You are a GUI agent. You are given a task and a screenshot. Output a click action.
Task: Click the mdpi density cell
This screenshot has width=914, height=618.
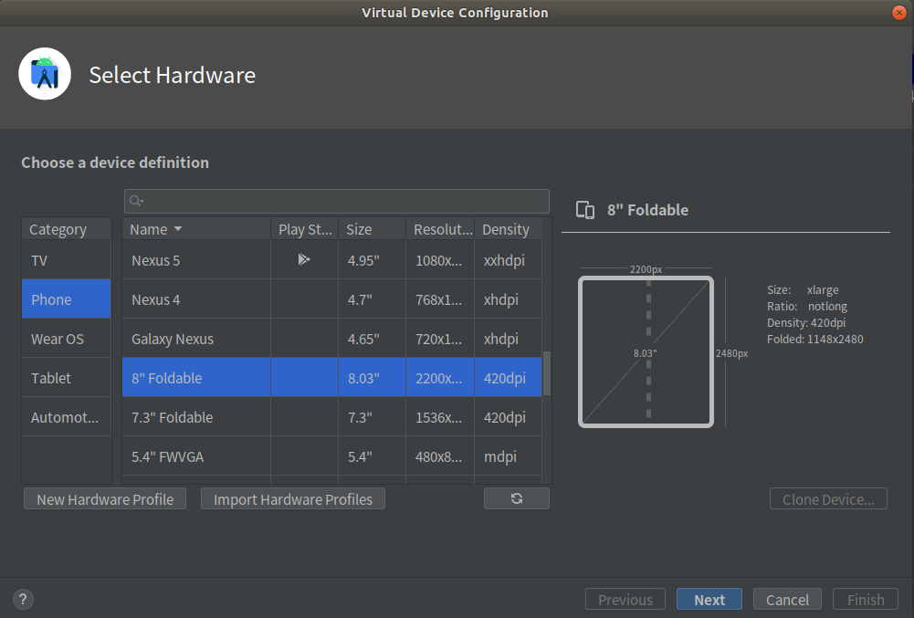point(509,456)
